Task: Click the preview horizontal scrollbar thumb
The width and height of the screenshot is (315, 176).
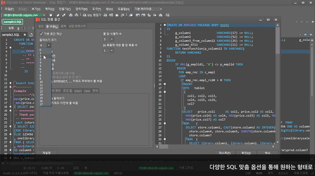Action: point(163,146)
